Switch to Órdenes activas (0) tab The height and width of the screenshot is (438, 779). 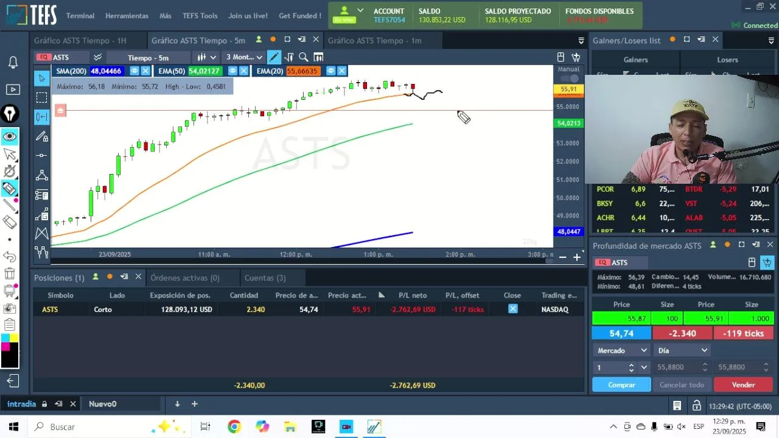tap(185, 278)
